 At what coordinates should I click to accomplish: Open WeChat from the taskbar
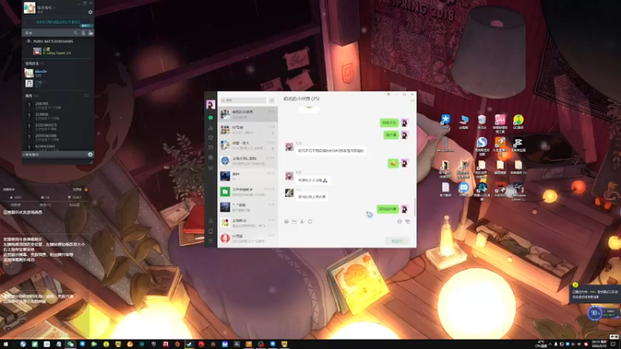tap(71, 344)
